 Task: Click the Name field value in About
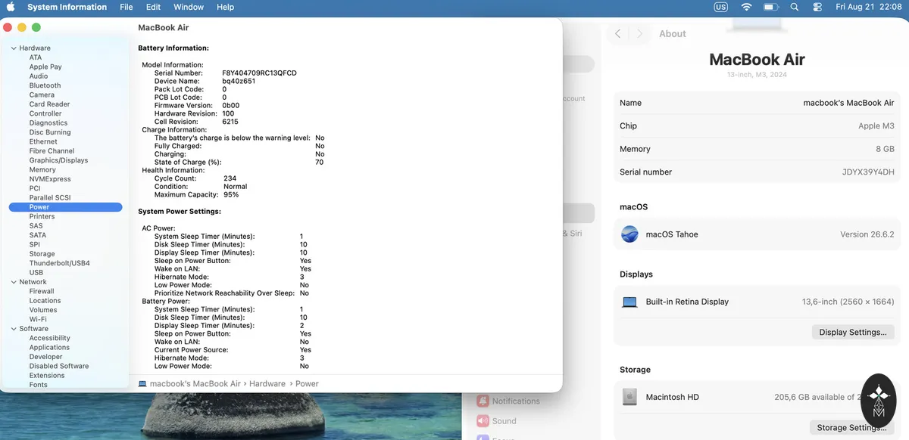pyautogui.click(x=848, y=103)
